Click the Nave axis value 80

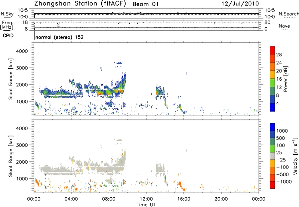click(267, 22)
